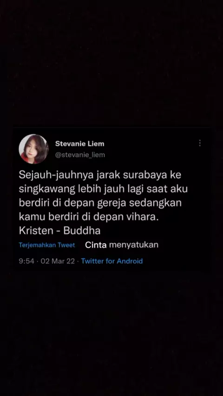Open the @stevanie_liem handle
Image resolution: width=223 pixels, height=396 pixels.
click(80, 155)
